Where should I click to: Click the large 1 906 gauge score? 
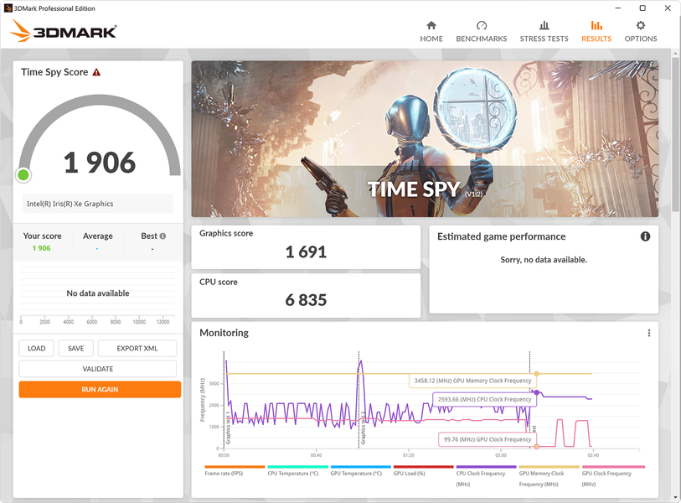(100, 163)
